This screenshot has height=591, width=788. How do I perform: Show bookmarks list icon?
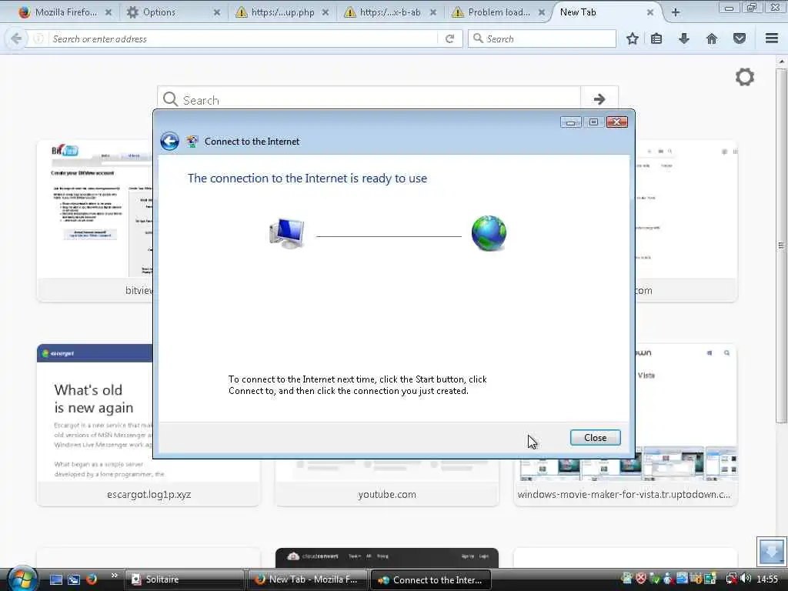(656, 38)
